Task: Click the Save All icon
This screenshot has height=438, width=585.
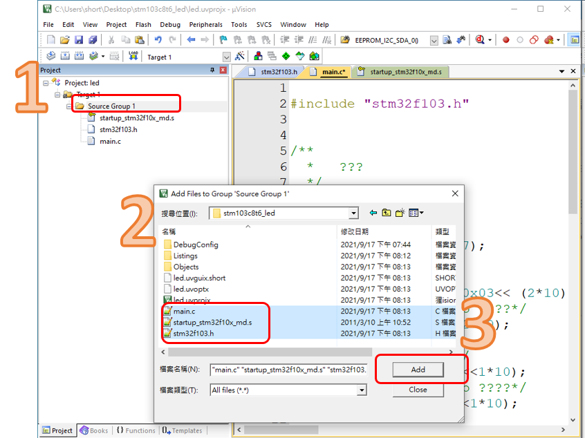Action: pos(93,40)
